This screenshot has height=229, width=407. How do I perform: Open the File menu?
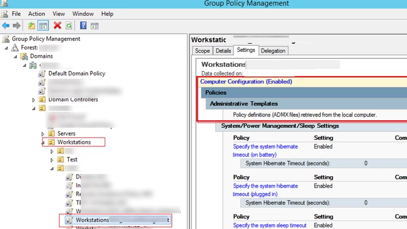click(16, 14)
